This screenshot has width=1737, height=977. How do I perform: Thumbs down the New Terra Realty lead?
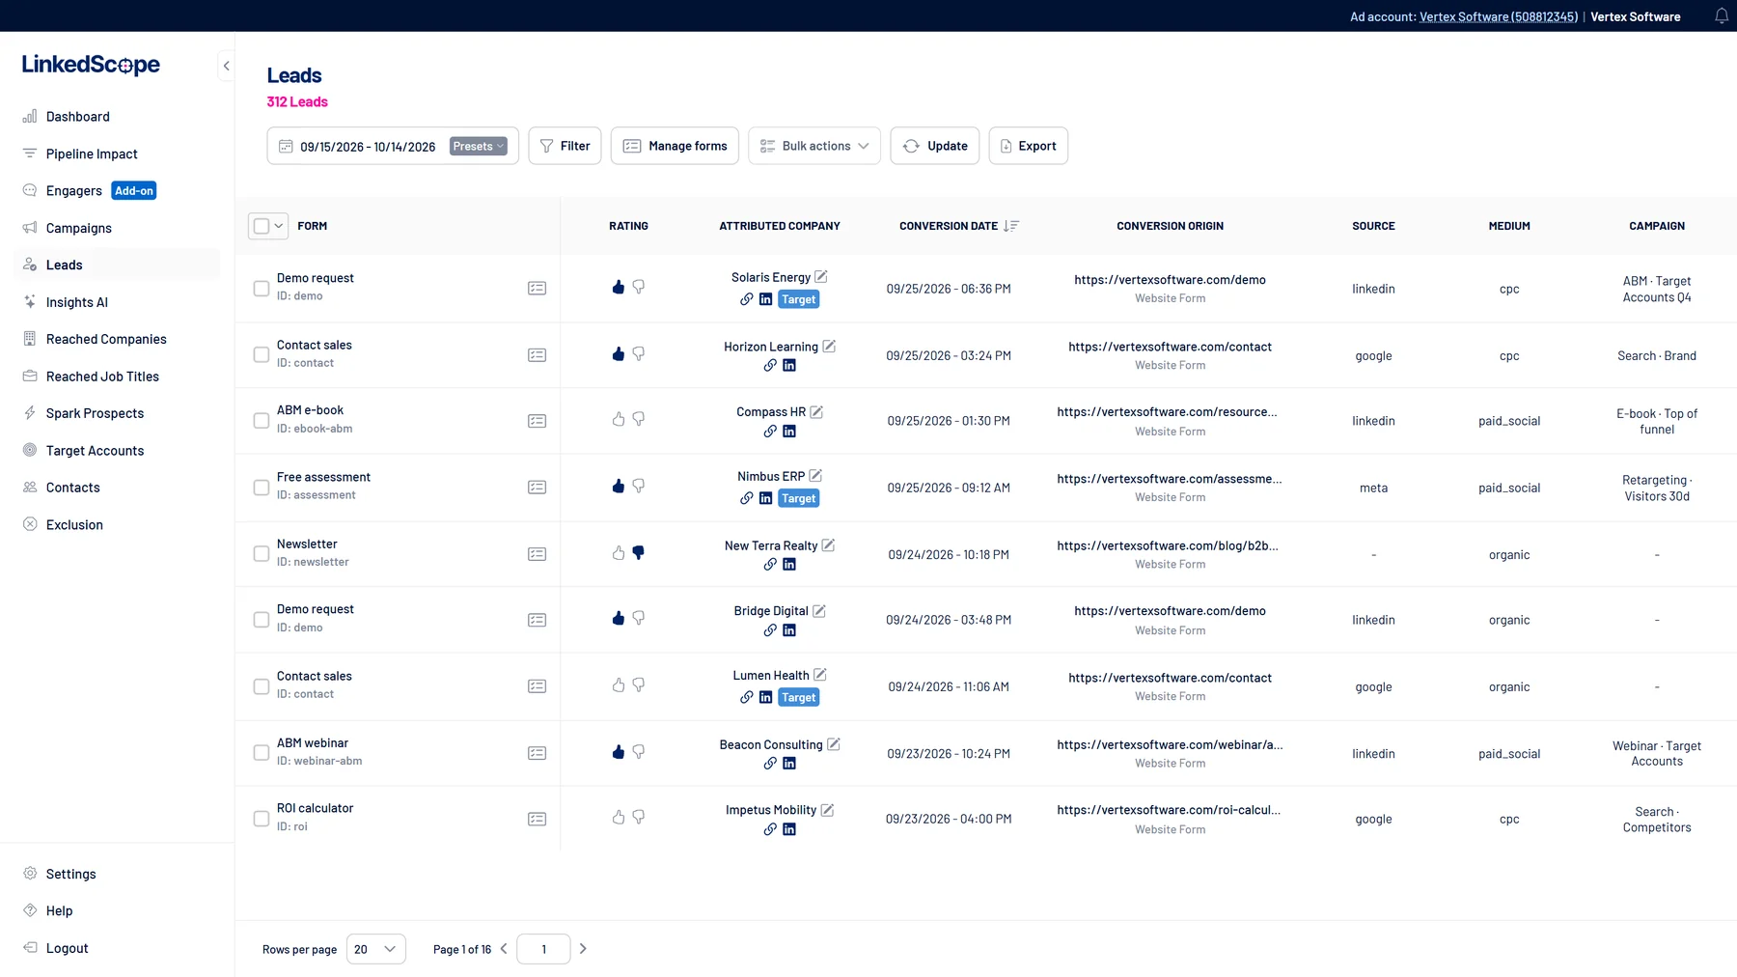[639, 552]
